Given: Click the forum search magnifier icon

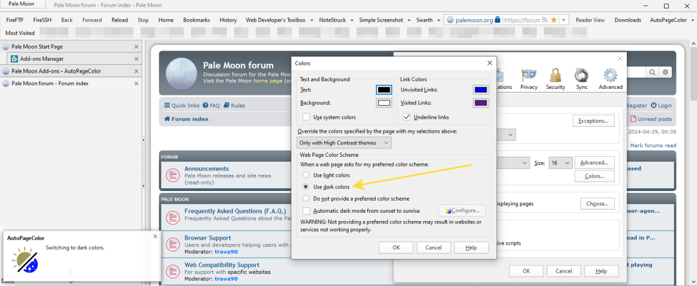Looking at the screenshot, I should [653, 72].
